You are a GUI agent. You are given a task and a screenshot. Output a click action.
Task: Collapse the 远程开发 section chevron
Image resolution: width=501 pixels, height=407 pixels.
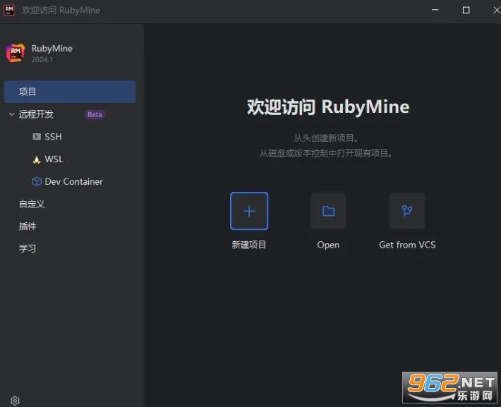pos(11,114)
